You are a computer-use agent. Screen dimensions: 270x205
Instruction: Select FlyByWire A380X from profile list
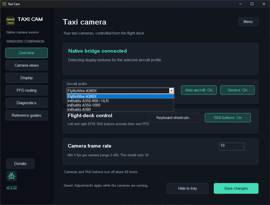(x=120, y=97)
